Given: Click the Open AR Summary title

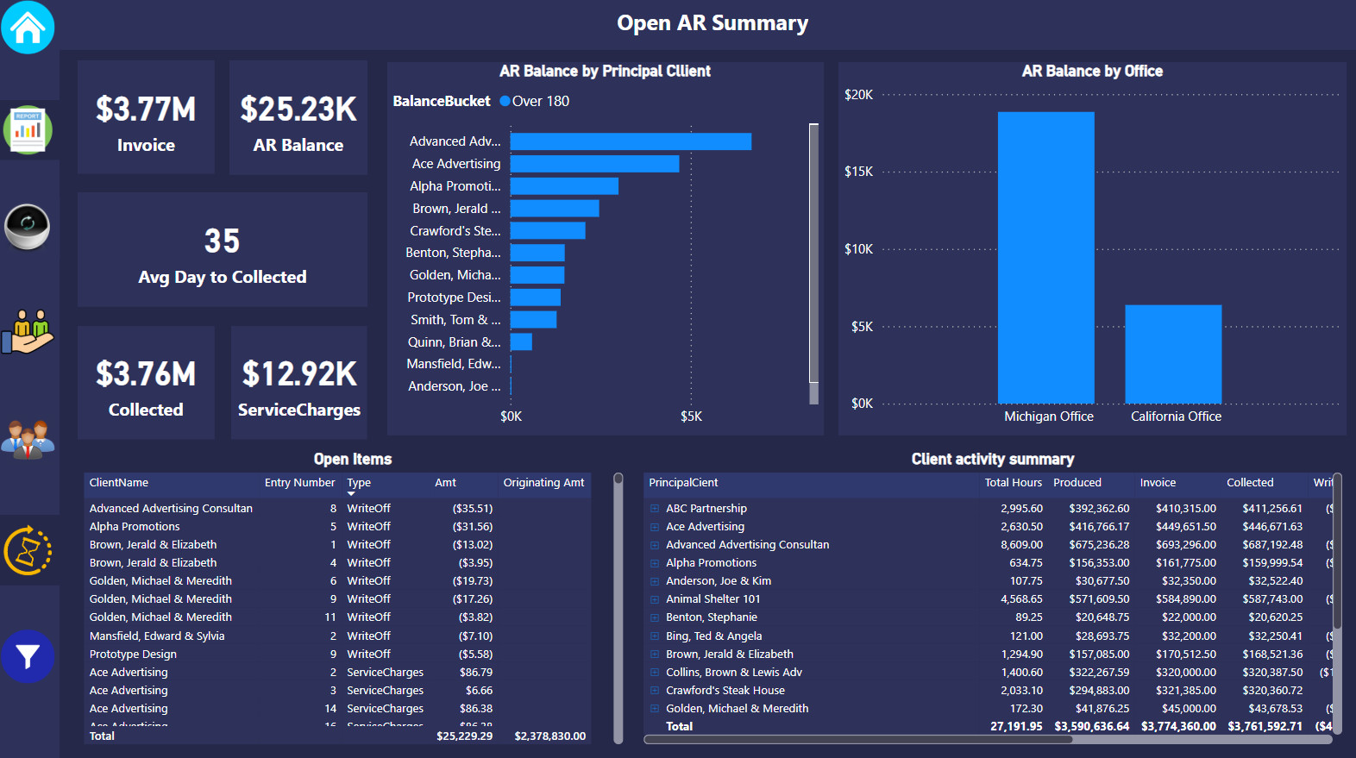Looking at the screenshot, I should click(713, 23).
